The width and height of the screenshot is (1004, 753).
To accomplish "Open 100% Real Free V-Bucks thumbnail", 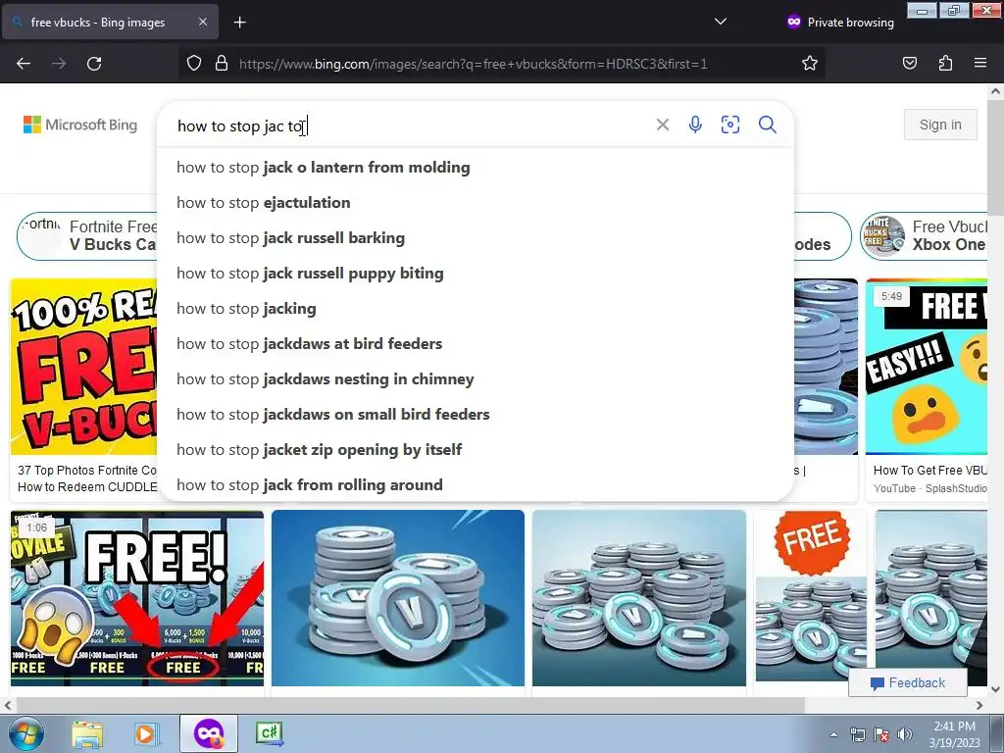I will [x=84, y=367].
